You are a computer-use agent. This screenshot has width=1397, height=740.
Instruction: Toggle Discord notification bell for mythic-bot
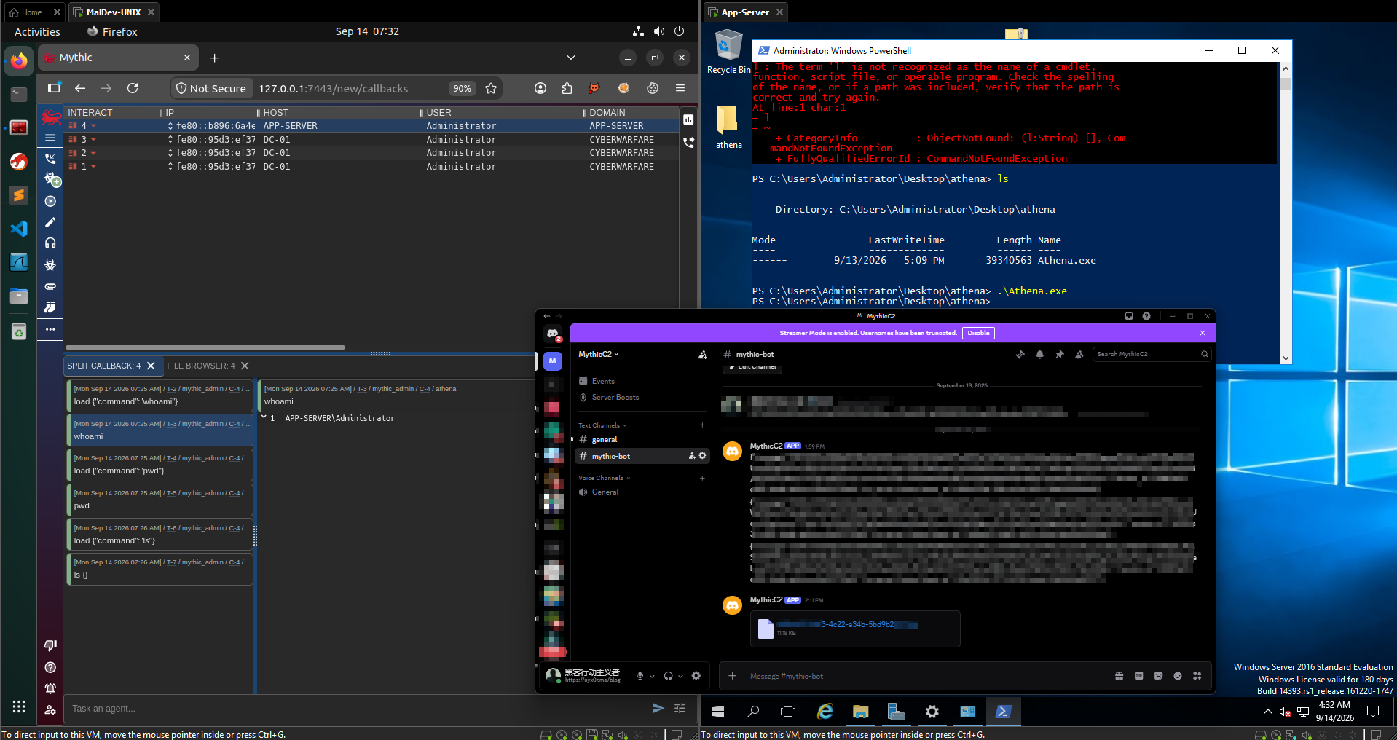pos(1040,355)
